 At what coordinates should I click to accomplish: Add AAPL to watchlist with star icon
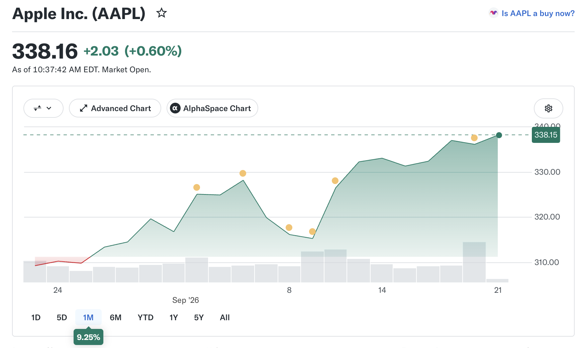tap(162, 13)
